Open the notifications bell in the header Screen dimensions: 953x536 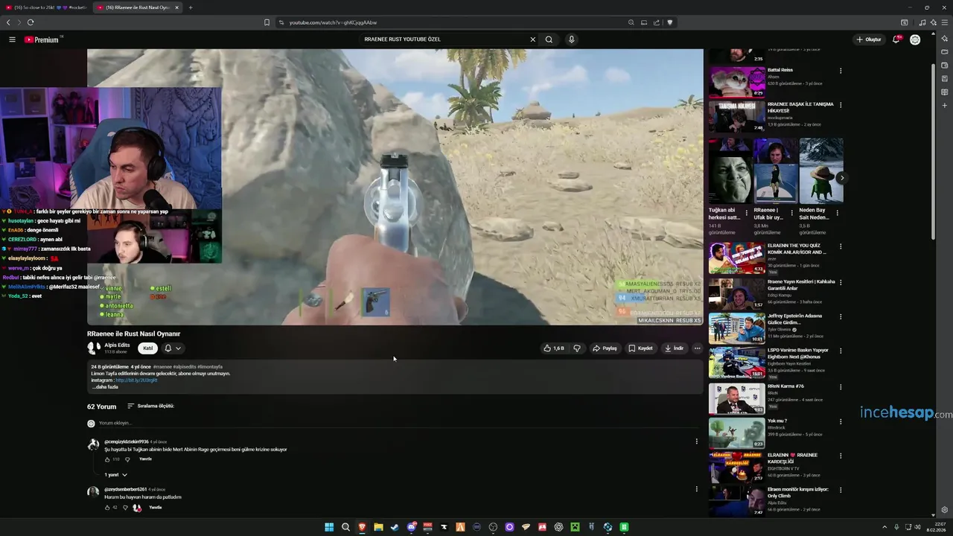(896, 39)
